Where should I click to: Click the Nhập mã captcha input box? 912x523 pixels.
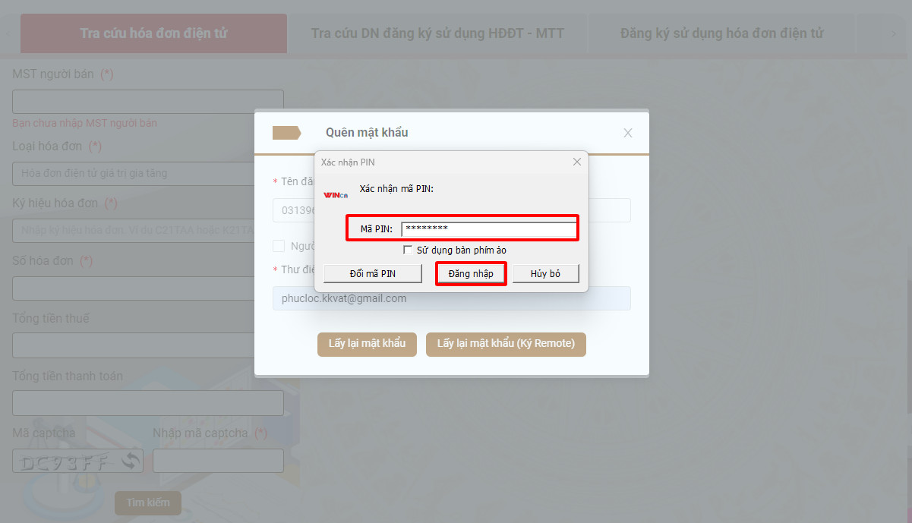click(x=218, y=461)
